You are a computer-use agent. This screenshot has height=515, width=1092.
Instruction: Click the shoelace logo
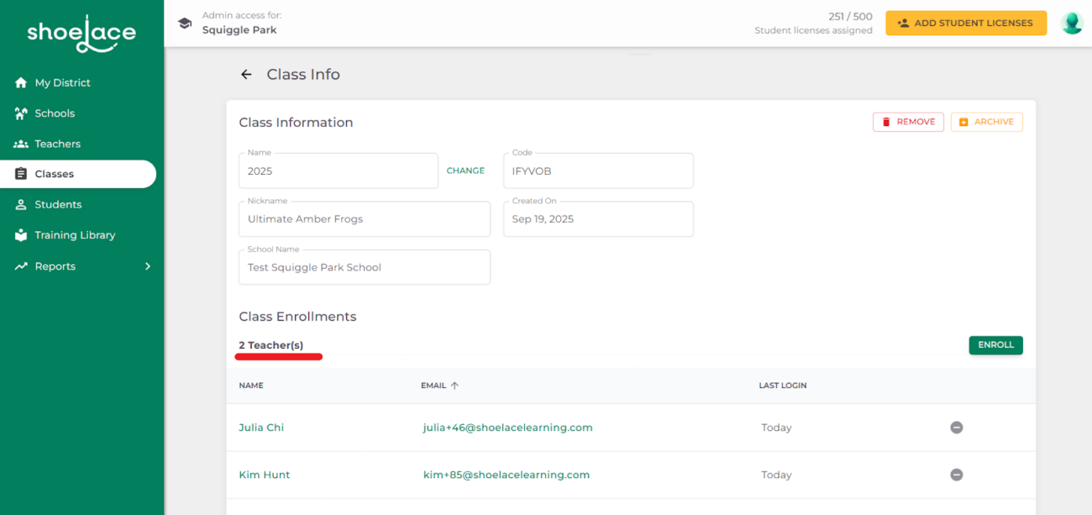coord(81,34)
